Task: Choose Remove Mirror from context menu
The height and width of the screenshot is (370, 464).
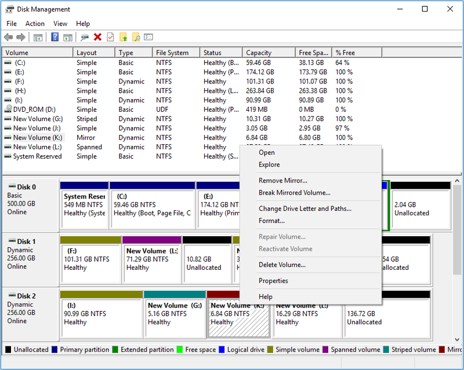Action: [283, 181]
